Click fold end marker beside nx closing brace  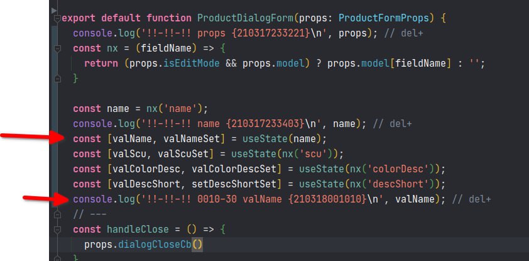tap(58, 79)
